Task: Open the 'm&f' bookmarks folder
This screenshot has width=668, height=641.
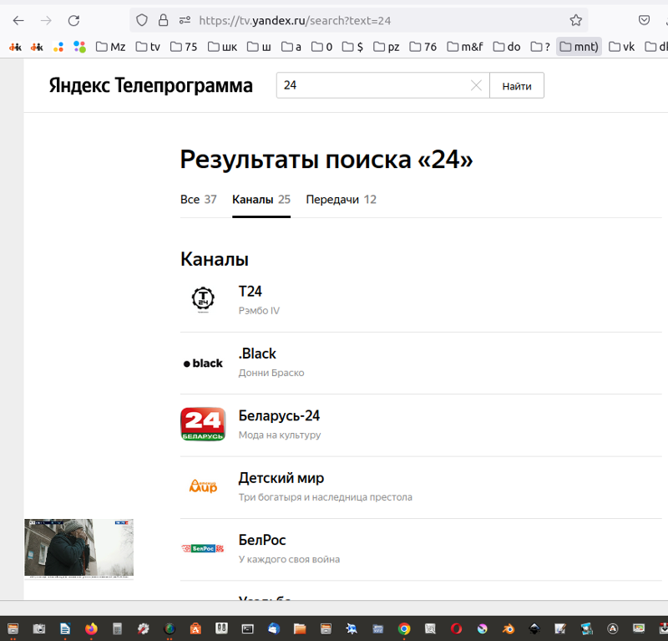Action: click(x=464, y=47)
